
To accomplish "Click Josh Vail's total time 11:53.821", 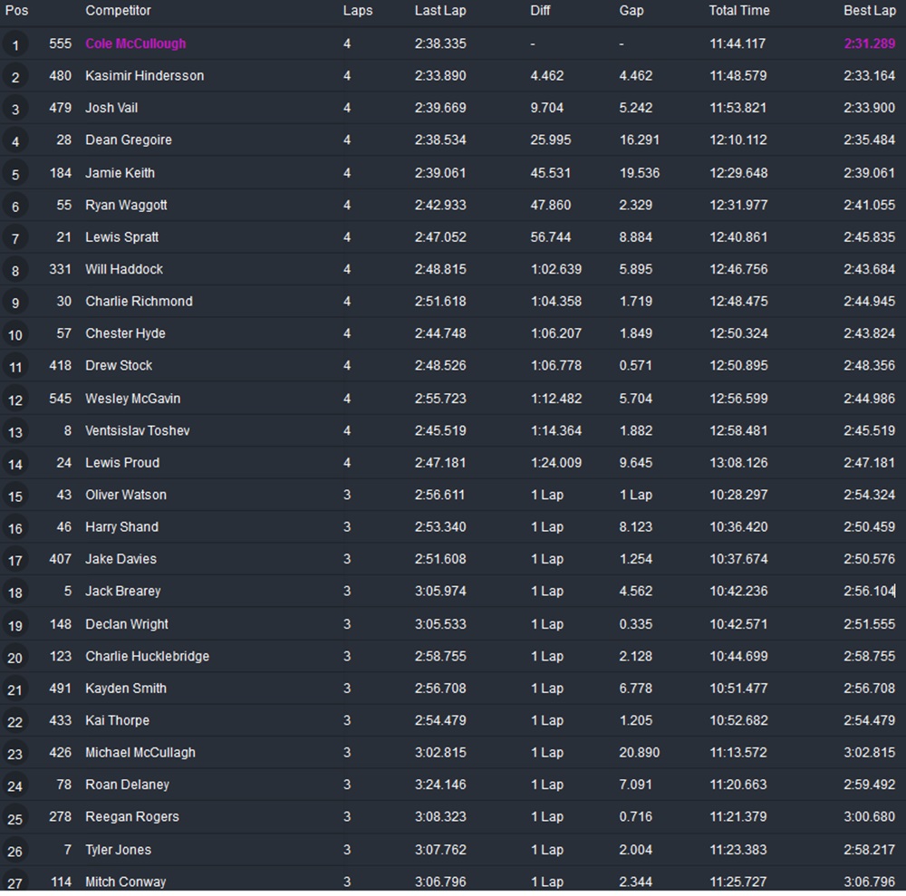I will tap(737, 108).
